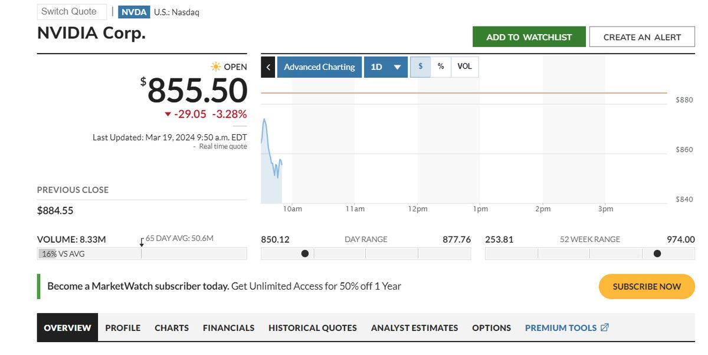Click the Switch Quote input field
This screenshot has width=708, height=355.
point(71,12)
